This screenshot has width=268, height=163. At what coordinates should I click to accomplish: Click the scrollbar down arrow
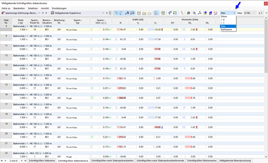point(266,157)
